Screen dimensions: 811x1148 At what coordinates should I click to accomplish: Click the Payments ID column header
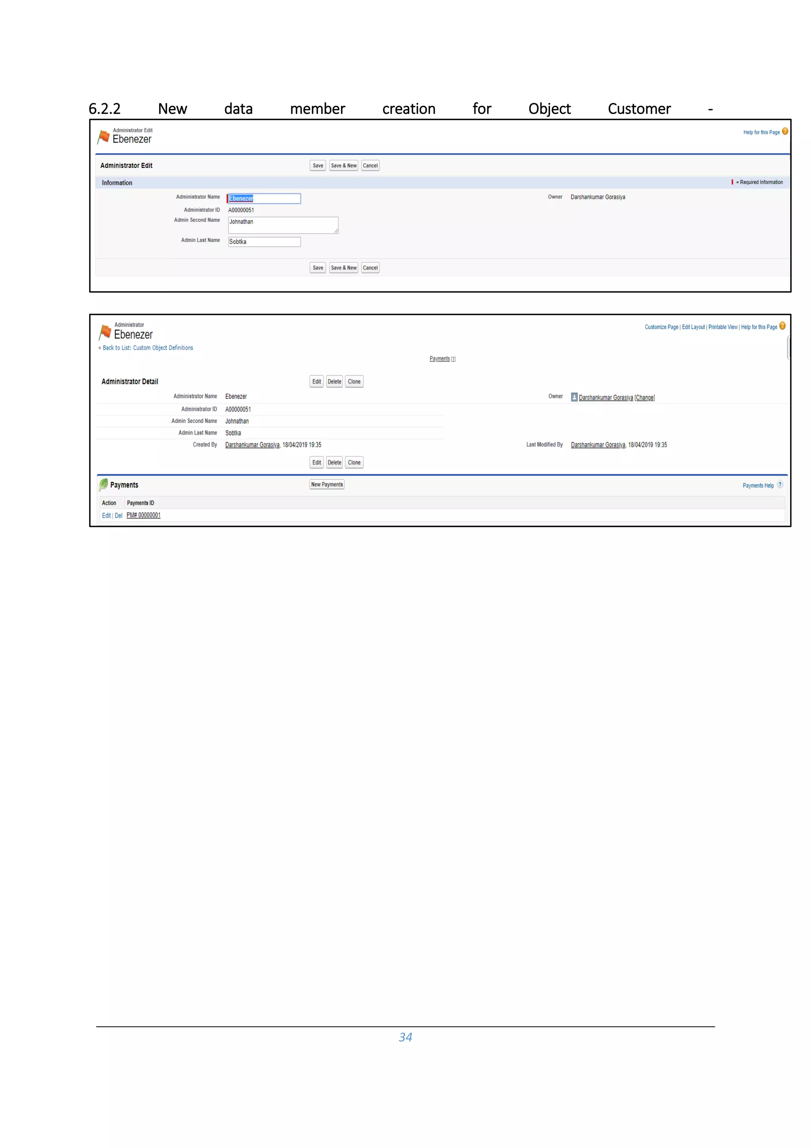point(141,503)
